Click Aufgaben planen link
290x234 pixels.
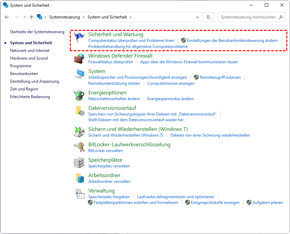(268, 203)
